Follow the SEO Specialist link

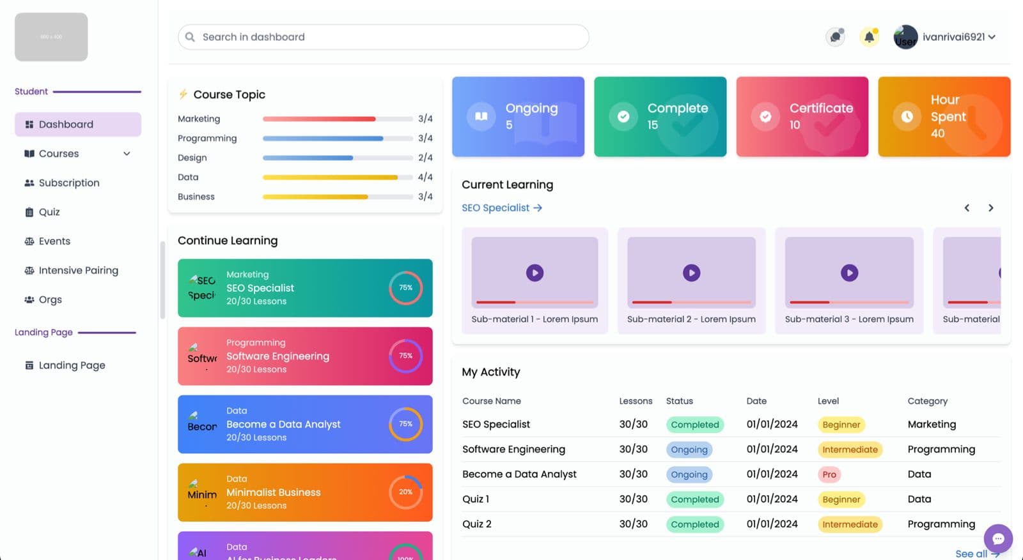click(x=502, y=208)
